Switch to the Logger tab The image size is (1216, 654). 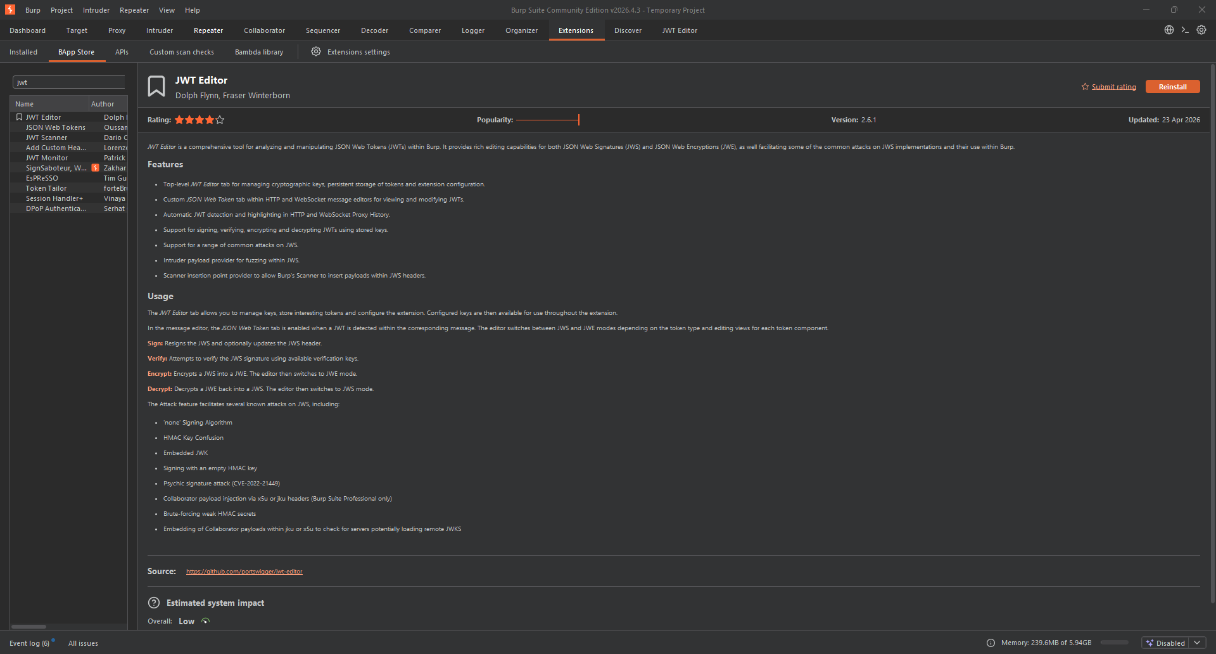[x=473, y=30]
